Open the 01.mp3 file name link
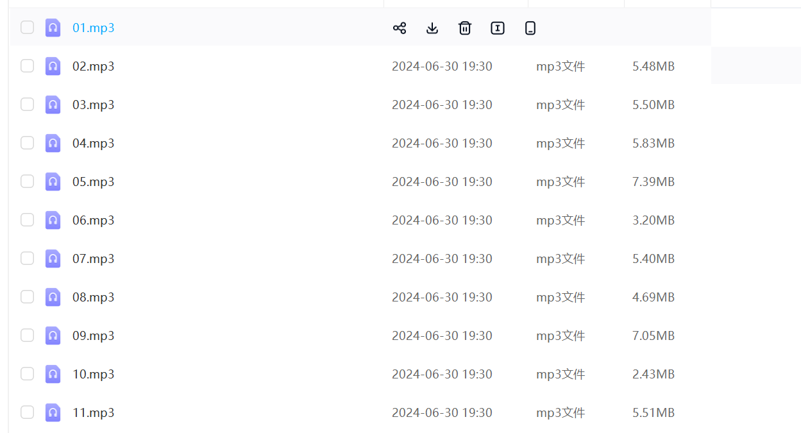The height and width of the screenshot is (433, 801). pos(94,28)
